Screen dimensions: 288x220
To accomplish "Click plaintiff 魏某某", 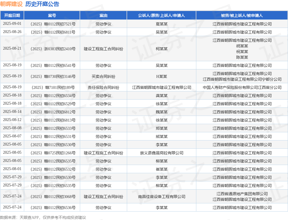I will click(162, 112).
